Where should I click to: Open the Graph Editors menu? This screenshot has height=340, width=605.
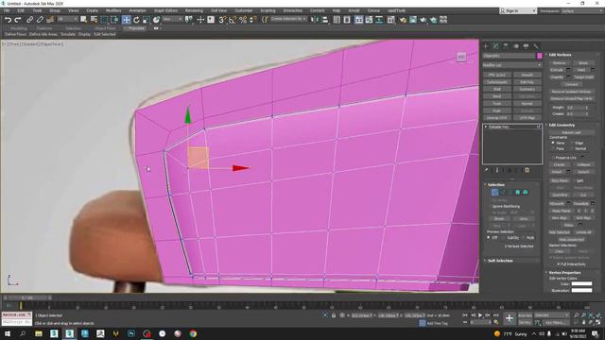[x=165, y=10]
